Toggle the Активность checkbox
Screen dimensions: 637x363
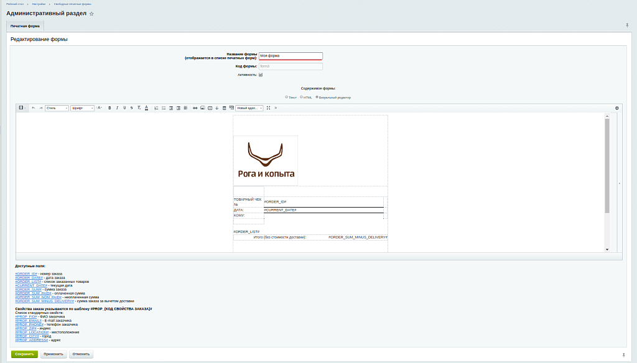261,75
